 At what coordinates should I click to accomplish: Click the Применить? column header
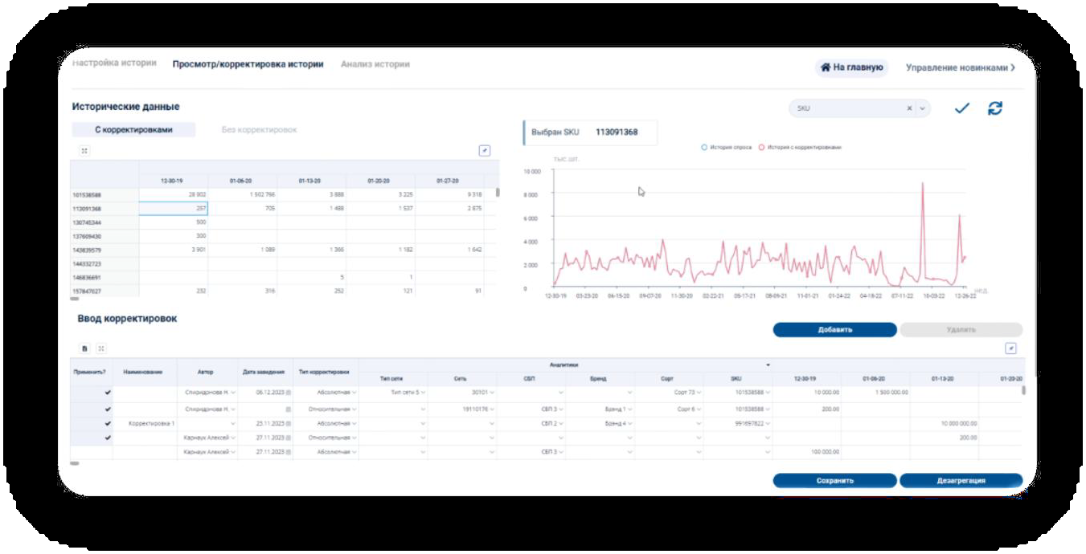[92, 372]
